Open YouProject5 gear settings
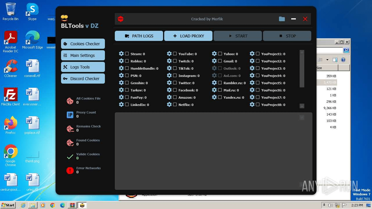Screen dimensions: 372x209 click(252, 83)
